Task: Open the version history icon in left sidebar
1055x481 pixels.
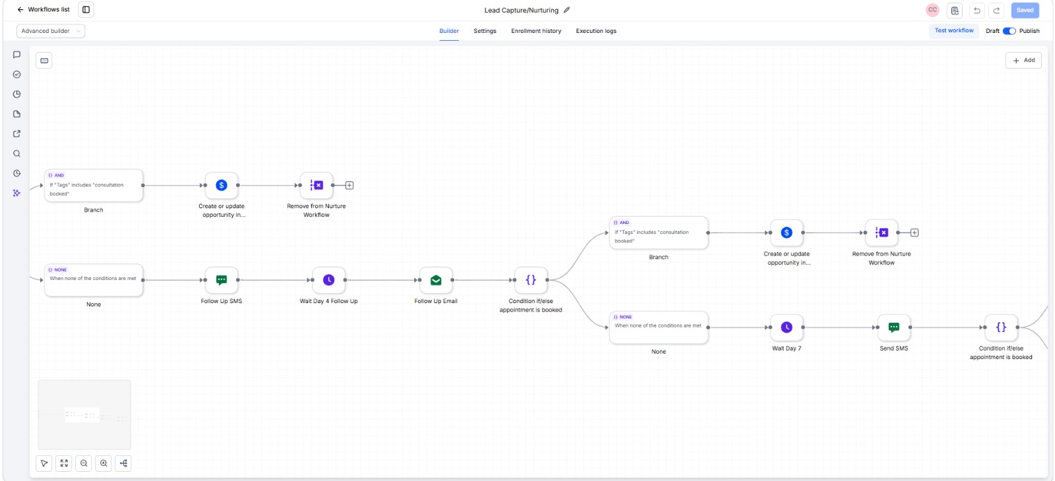Action: pyautogui.click(x=16, y=173)
